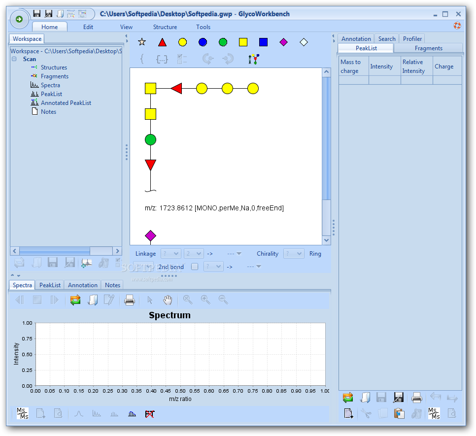Screen dimensions: 476x436
Task: Open the Edit menu
Action: (88, 27)
